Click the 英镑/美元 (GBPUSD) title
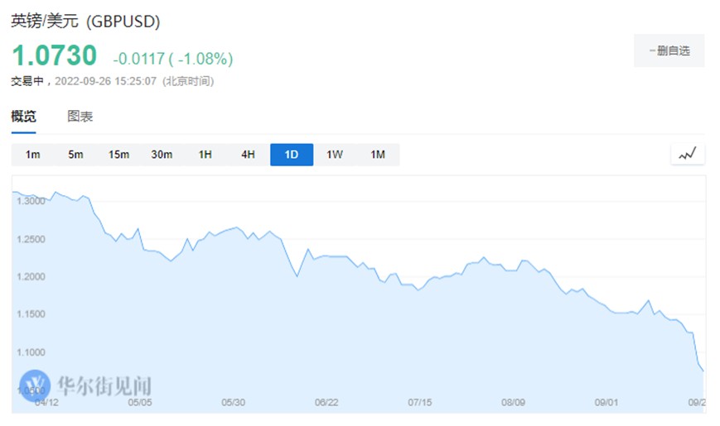720x426 pixels. tap(86, 22)
